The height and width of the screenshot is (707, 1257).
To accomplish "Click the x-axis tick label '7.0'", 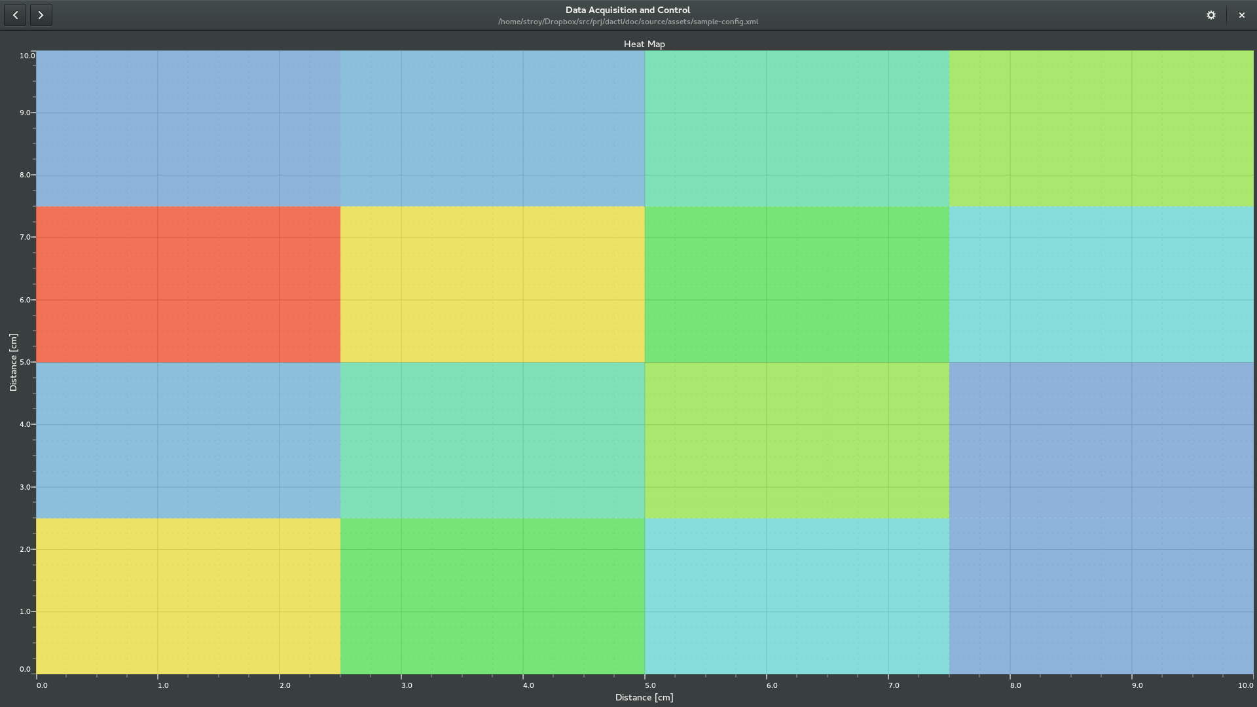I will click(894, 685).
